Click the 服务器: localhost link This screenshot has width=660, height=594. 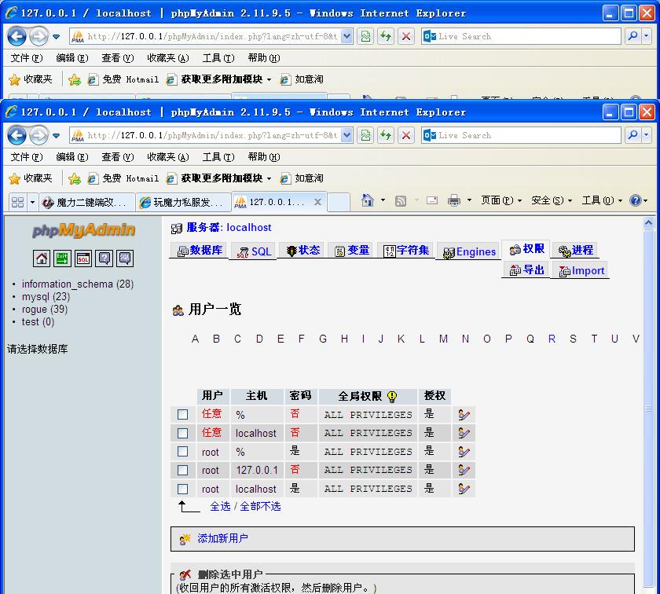click(x=229, y=228)
